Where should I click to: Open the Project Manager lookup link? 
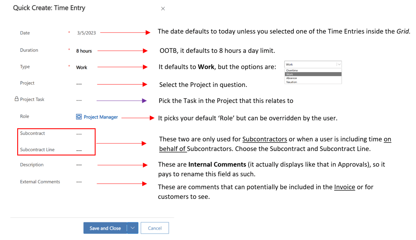click(100, 117)
